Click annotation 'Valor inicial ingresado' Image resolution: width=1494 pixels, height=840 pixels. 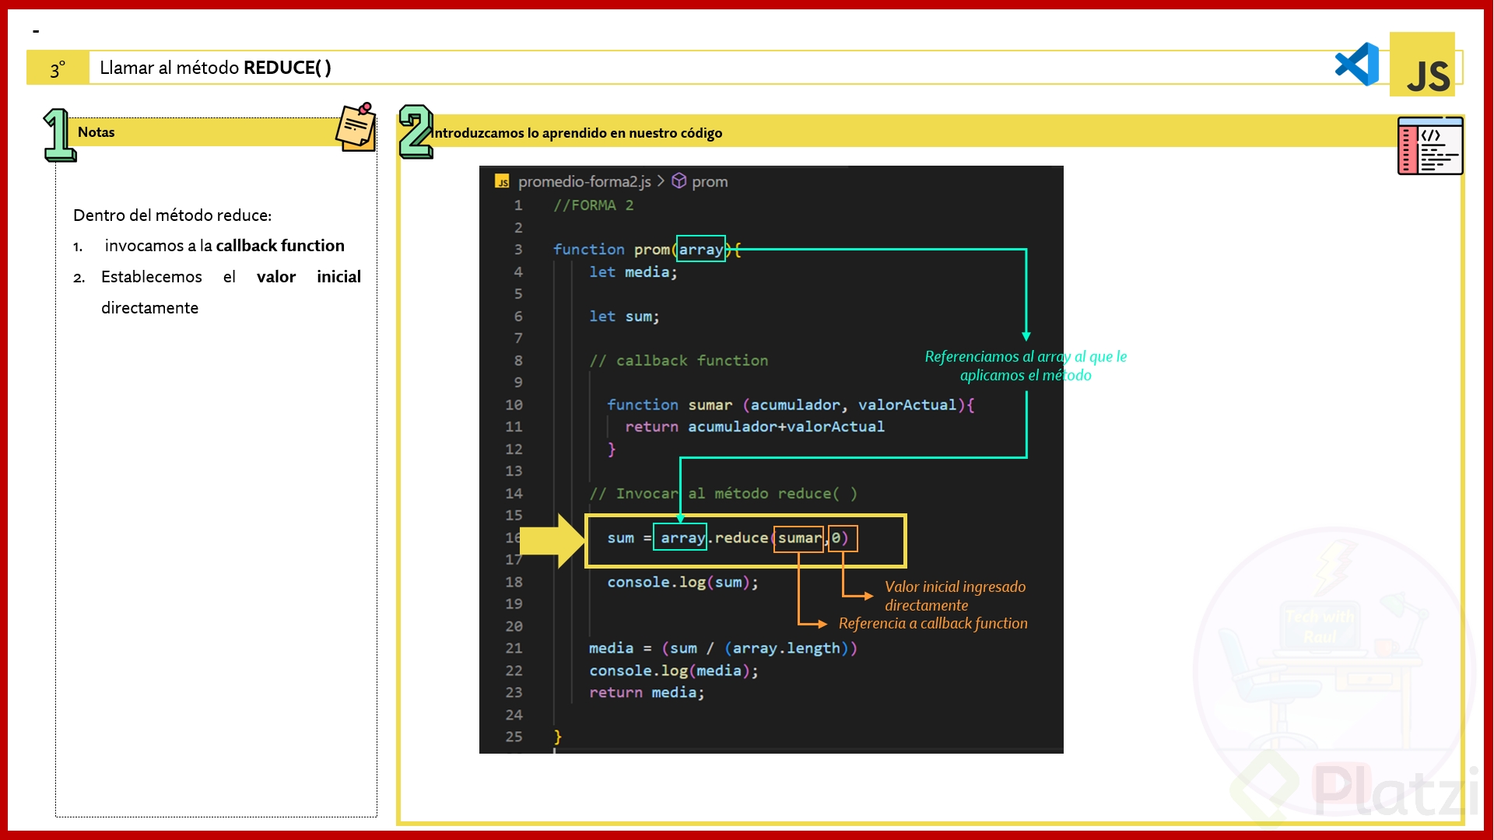pyautogui.click(x=955, y=587)
